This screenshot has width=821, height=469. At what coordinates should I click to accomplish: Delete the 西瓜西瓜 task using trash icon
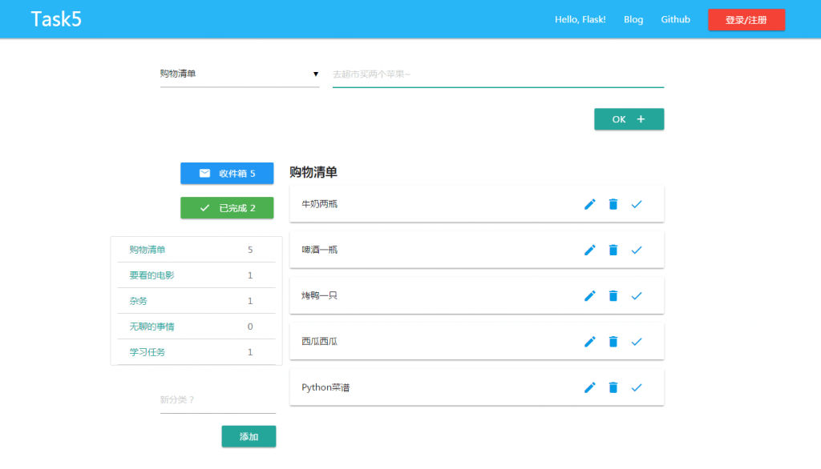pos(613,341)
